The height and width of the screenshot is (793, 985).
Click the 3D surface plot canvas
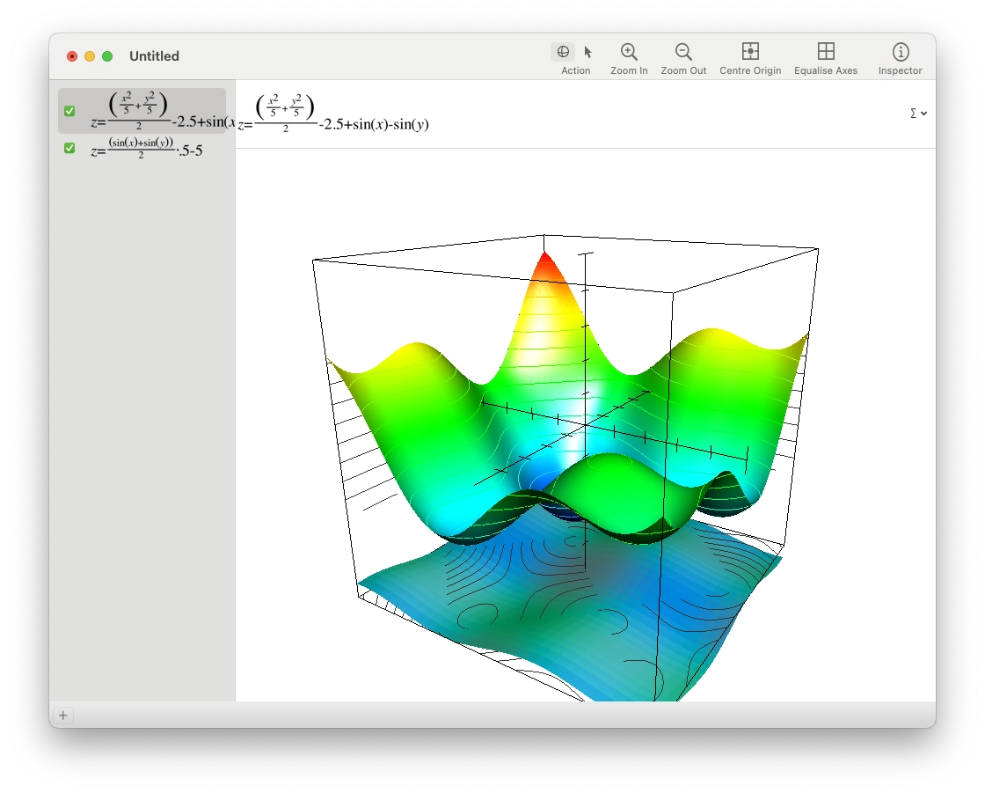586,425
